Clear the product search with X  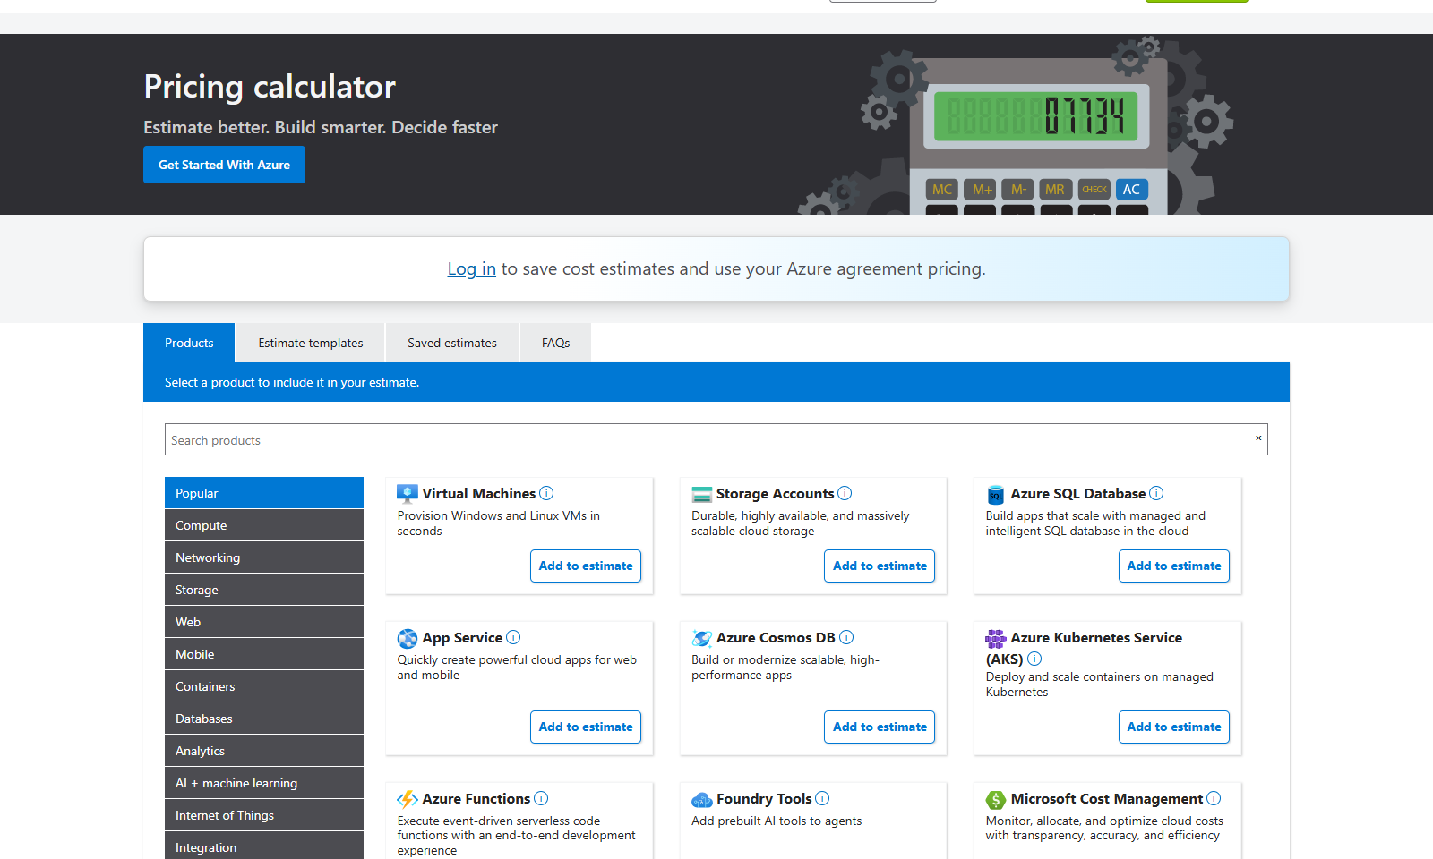(x=1258, y=438)
